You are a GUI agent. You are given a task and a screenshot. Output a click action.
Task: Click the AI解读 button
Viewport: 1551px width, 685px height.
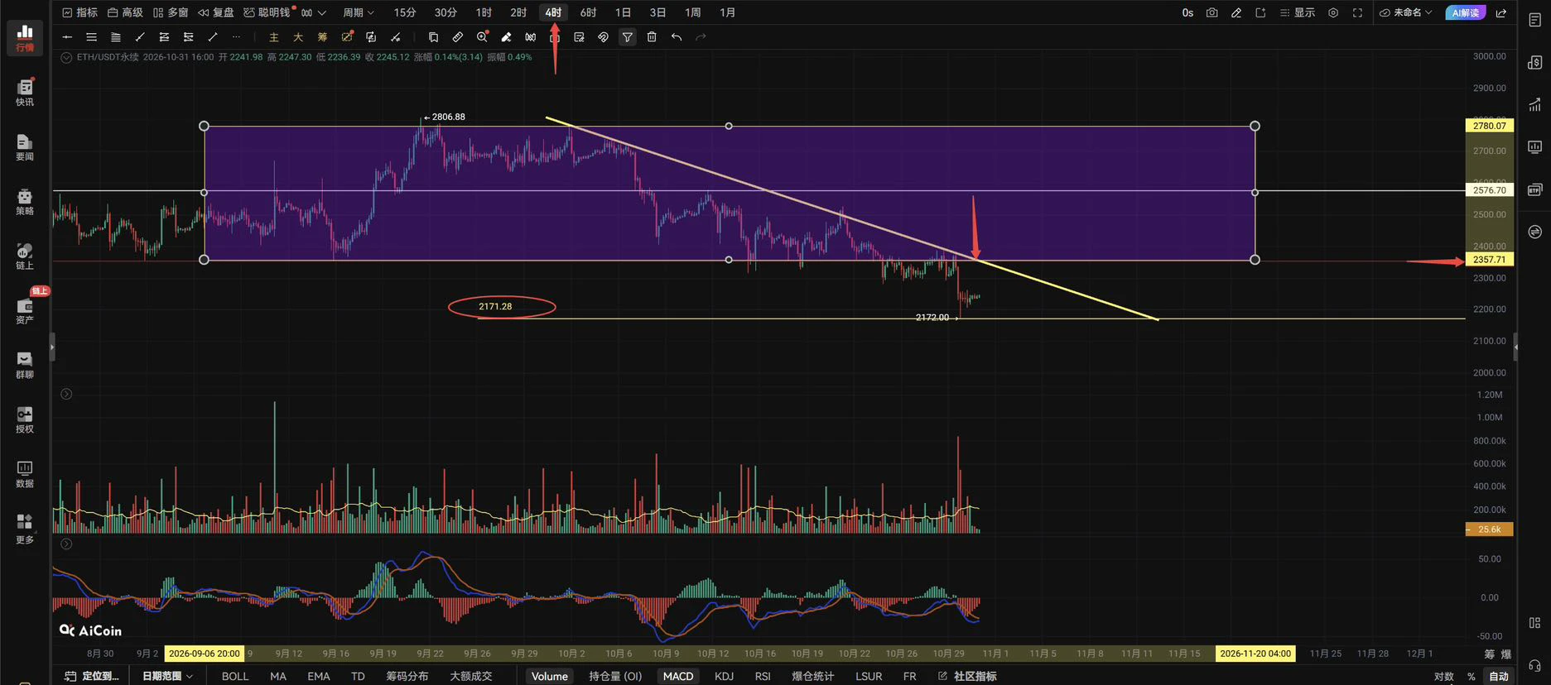pos(1465,12)
